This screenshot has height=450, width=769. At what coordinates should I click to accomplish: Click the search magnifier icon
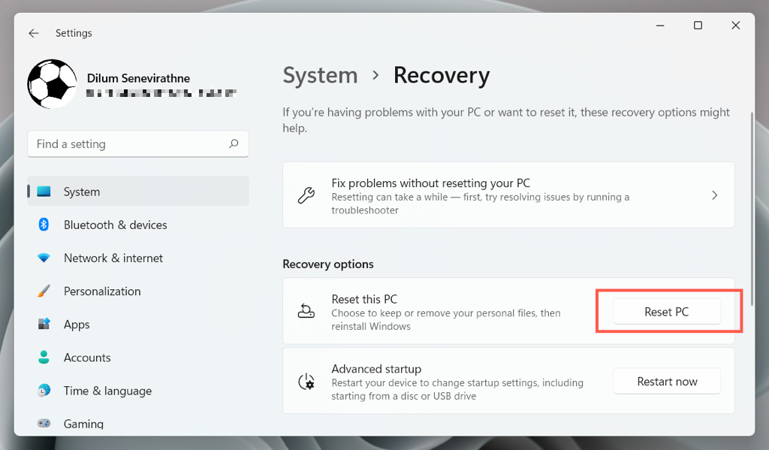(234, 143)
